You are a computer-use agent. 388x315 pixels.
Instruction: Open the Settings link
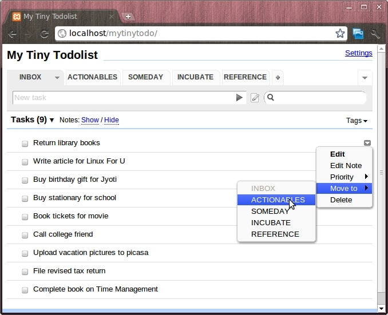[x=358, y=53]
